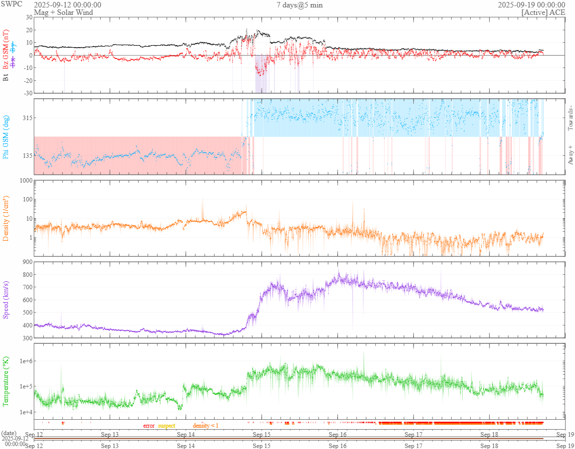Toggle the black Bt series label

(x=6, y=77)
